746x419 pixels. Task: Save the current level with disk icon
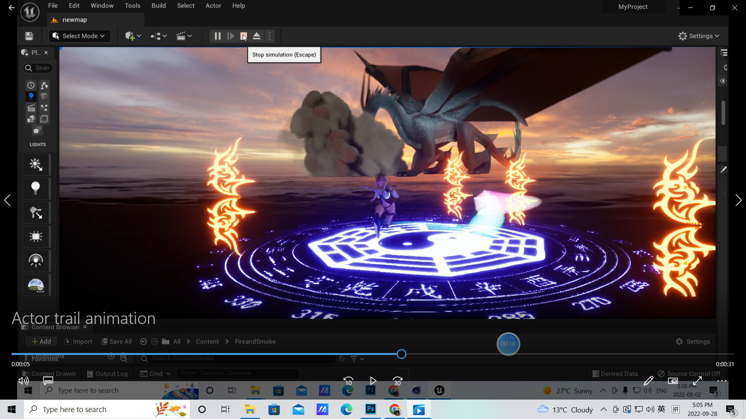tap(29, 36)
